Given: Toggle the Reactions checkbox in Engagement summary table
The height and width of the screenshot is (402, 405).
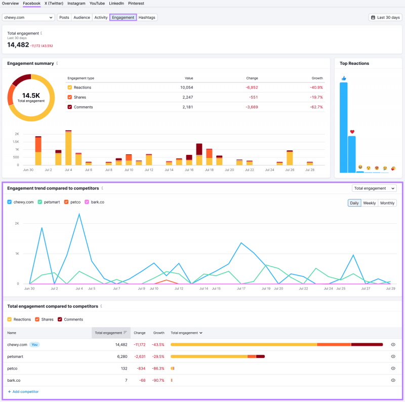Looking at the screenshot, I should [70, 87].
